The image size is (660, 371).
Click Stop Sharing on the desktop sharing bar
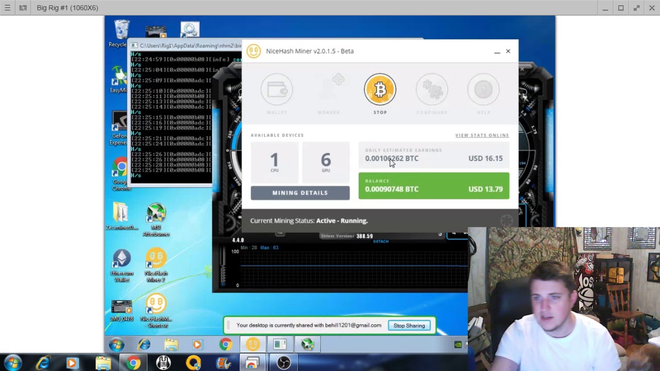click(409, 326)
